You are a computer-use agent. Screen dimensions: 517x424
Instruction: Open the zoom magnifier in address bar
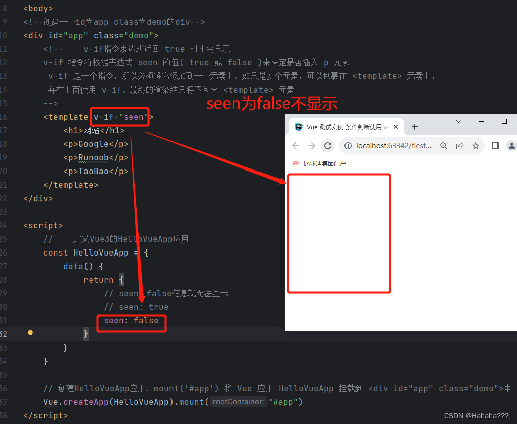[444, 146]
